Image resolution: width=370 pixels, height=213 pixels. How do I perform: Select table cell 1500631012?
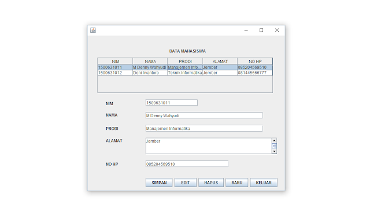[x=115, y=73]
